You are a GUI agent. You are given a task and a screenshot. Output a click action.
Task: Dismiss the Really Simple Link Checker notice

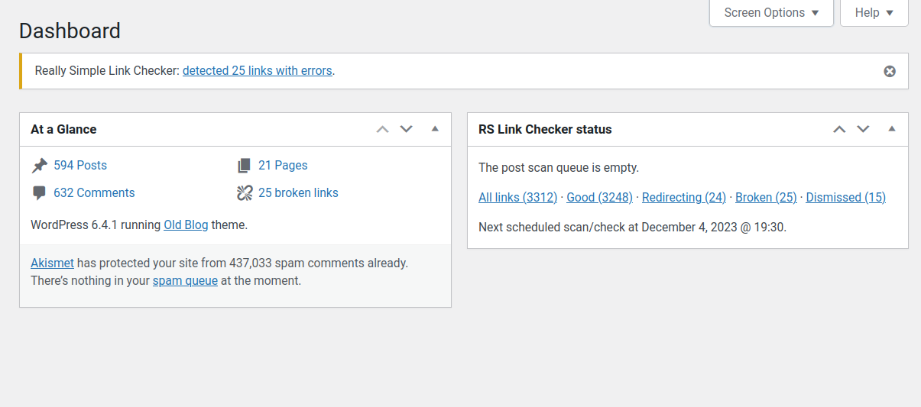pos(890,71)
